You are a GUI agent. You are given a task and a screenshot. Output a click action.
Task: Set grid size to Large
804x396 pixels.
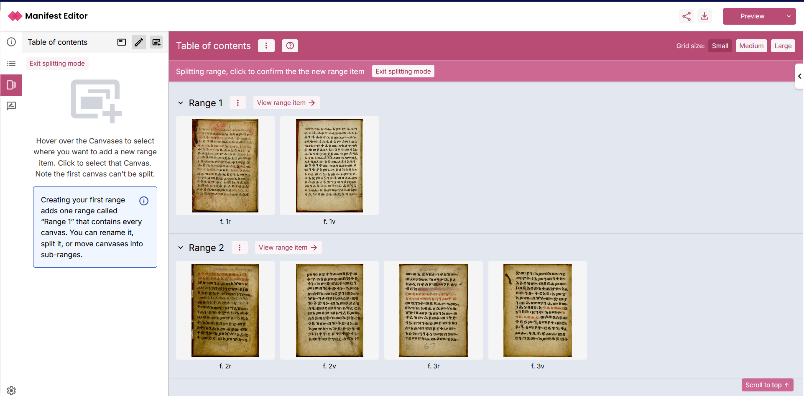pos(783,46)
